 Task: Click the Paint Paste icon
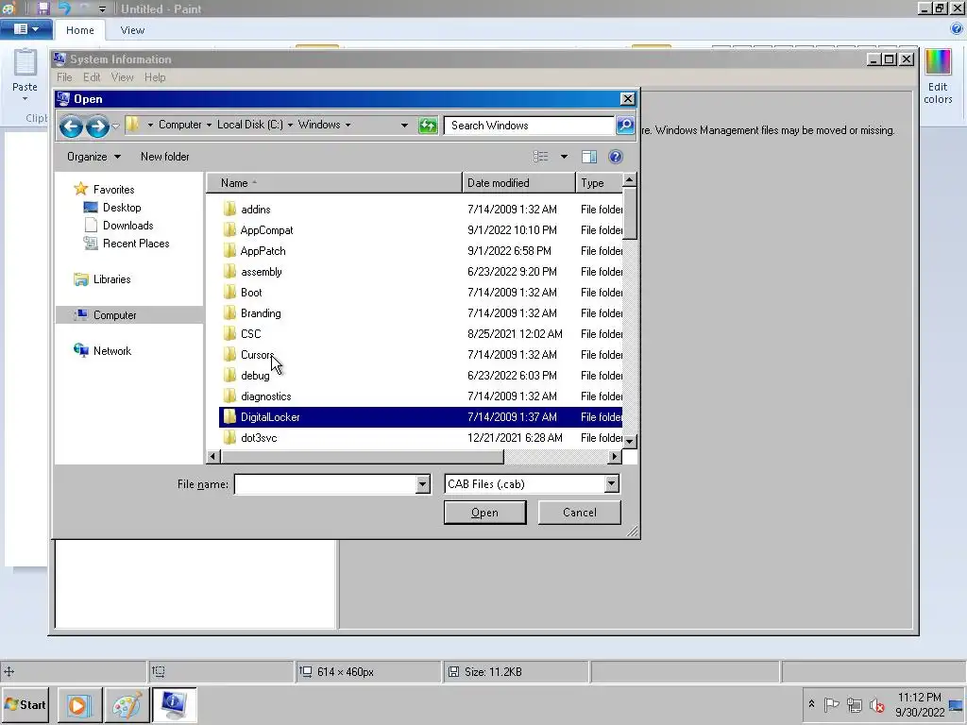point(25,63)
